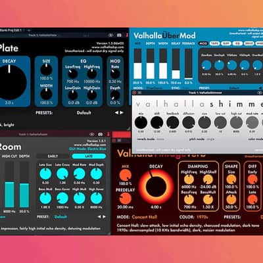Select next preset arrow in Room
The height and width of the screenshot is (263, 263).
[x=104, y=216]
